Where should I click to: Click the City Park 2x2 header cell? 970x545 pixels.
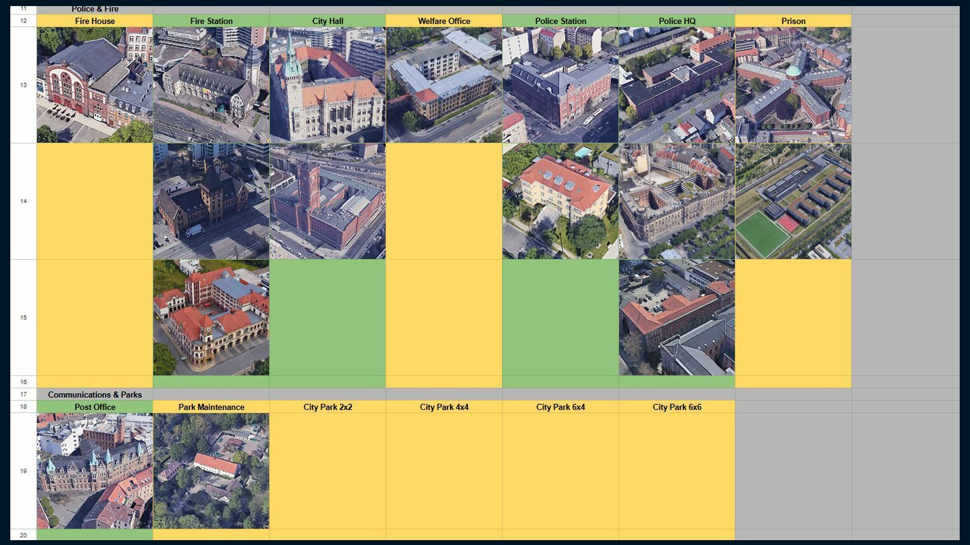[x=327, y=407]
